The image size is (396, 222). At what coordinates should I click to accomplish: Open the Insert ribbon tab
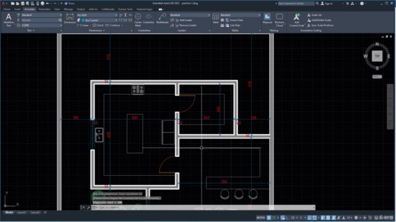[x=17, y=9]
